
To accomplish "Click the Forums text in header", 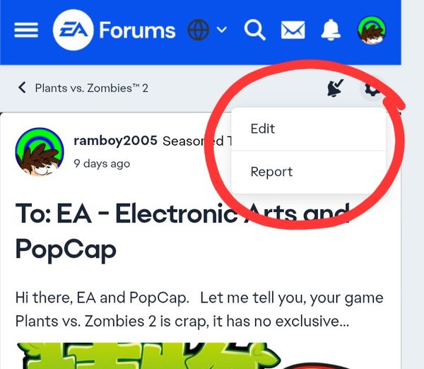I will [x=137, y=30].
